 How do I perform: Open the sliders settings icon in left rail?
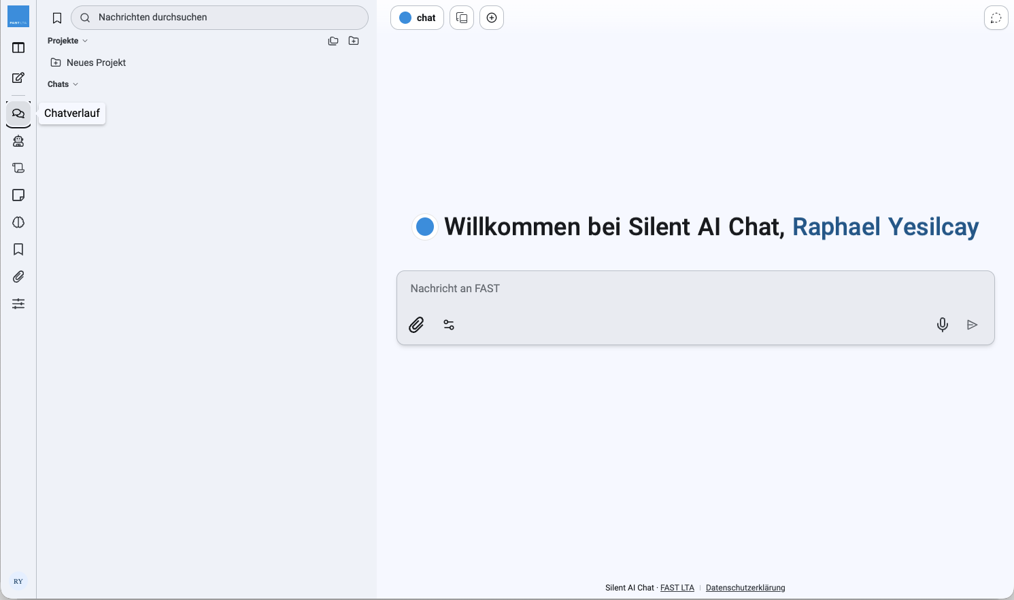click(x=18, y=304)
